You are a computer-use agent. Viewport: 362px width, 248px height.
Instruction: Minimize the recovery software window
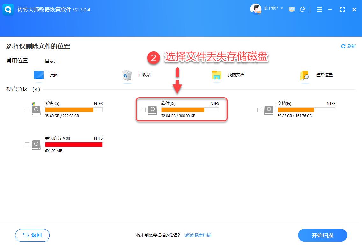[x=330, y=10]
